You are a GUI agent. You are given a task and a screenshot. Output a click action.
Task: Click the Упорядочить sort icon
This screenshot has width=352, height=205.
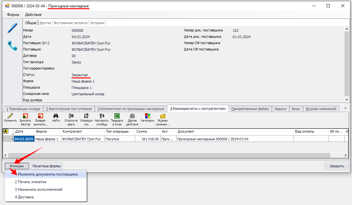(86, 116)
